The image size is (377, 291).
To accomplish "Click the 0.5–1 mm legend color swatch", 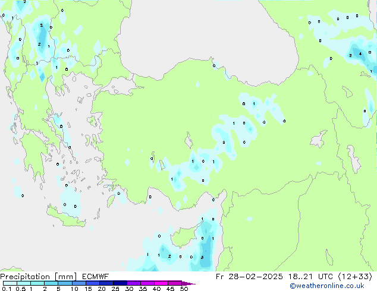I will pyautogui.click(x=24, y=283).
